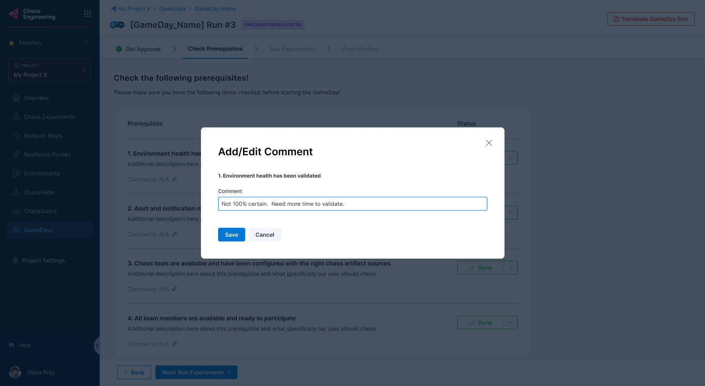Viewport: 705px width, 386px height.
Task: Open Network Maps from sidebar
Action: coord(43,136)
